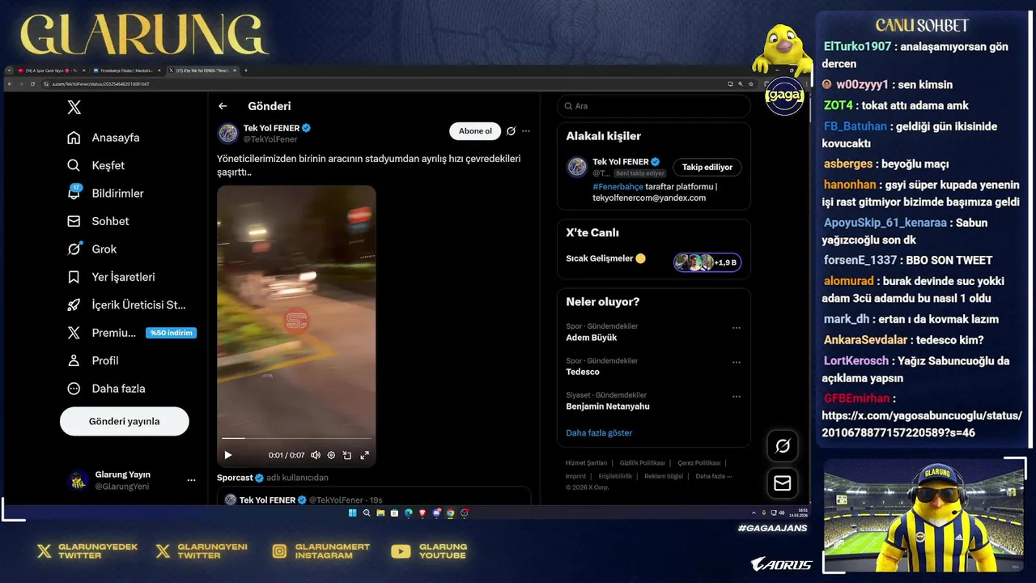This screenshot has width=1036, height=583.
Task: Open account menu dots beside Glarung Yayın
Action: 191,480
